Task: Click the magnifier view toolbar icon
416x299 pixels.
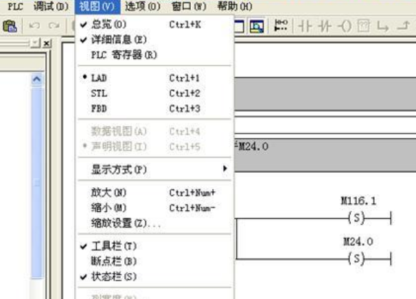Action: pos(257,26)
